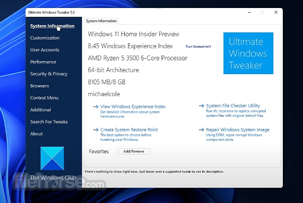Click 'Using DISM, repair corrupt Windows' description
Viewport: 303px width, 203px height.
pyautogui.click(x=234, y=137)
